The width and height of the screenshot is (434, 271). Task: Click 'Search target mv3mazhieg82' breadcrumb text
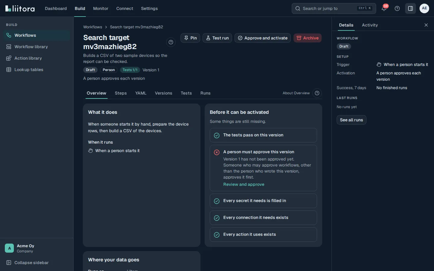click(137, 27)
